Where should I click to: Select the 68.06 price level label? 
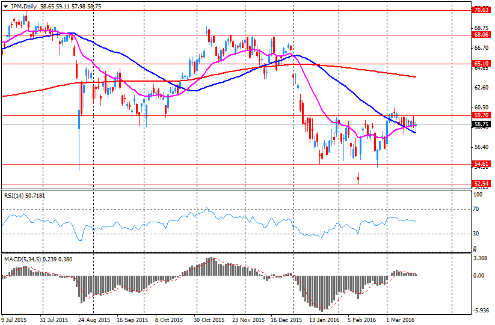pyautogui.click(x=481, y=35)
